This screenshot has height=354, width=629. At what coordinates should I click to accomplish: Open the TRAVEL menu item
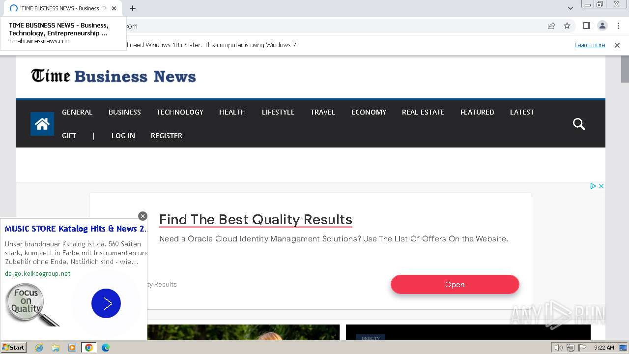(323, 112)
